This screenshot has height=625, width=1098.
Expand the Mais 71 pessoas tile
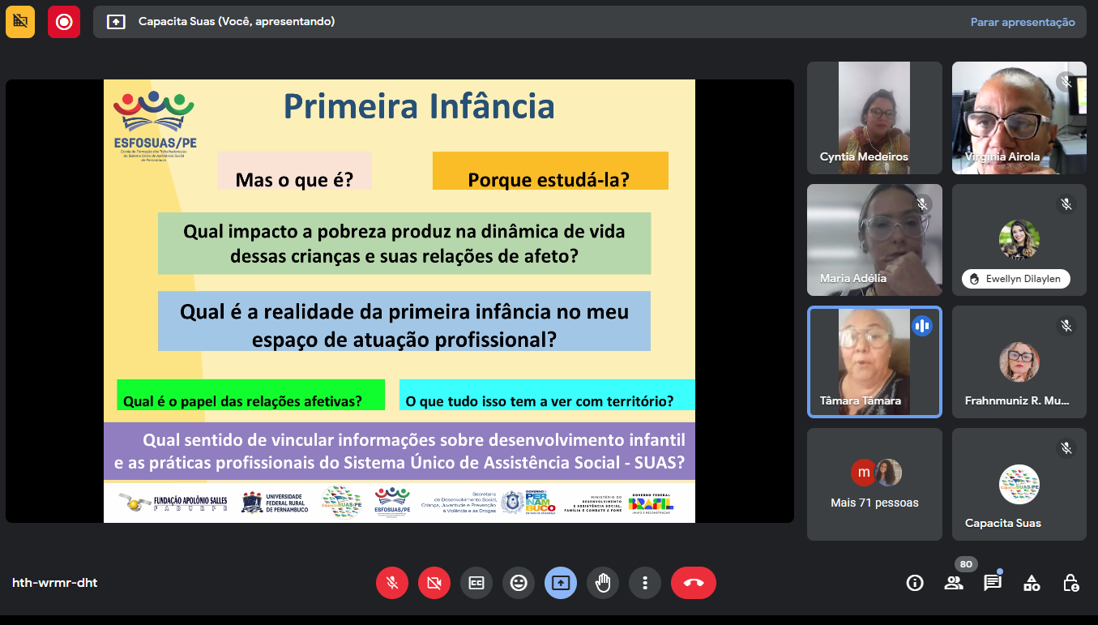tap(874, 484)
